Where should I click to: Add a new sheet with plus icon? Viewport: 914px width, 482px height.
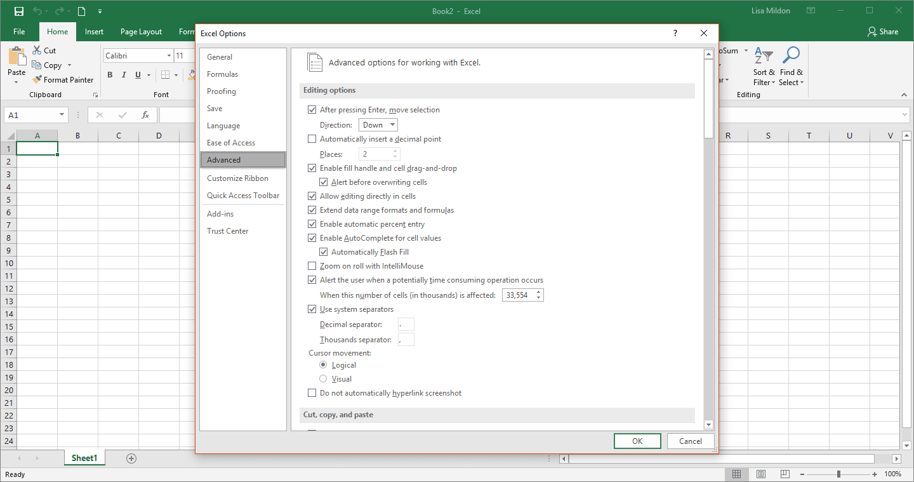coord(131,458)
